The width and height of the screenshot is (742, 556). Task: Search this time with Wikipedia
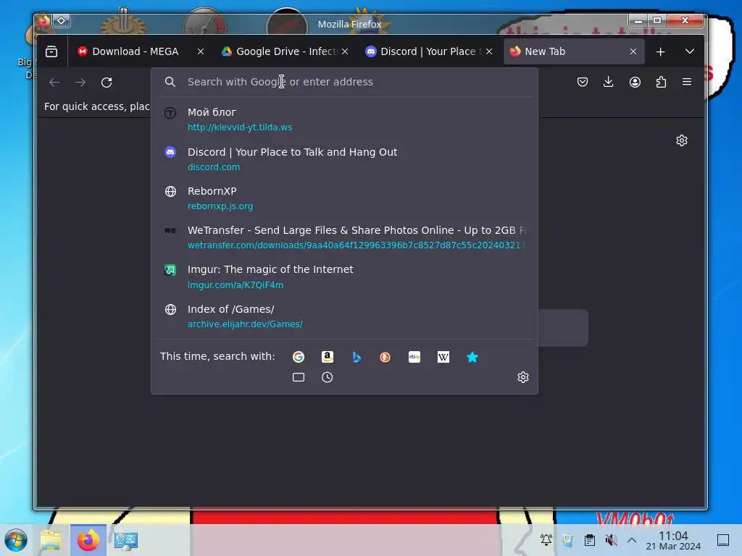click(x=443, y=357)
